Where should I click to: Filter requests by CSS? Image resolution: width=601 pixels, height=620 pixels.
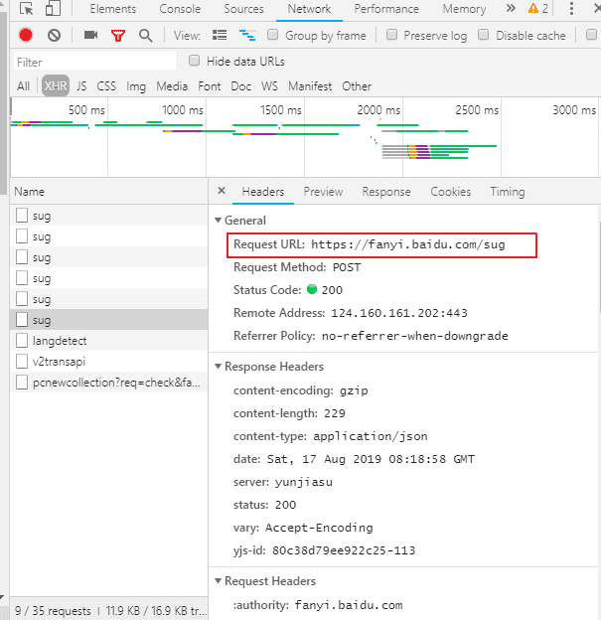(106, 86)
